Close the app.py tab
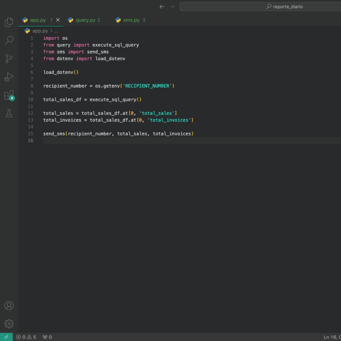 [58, 20]
